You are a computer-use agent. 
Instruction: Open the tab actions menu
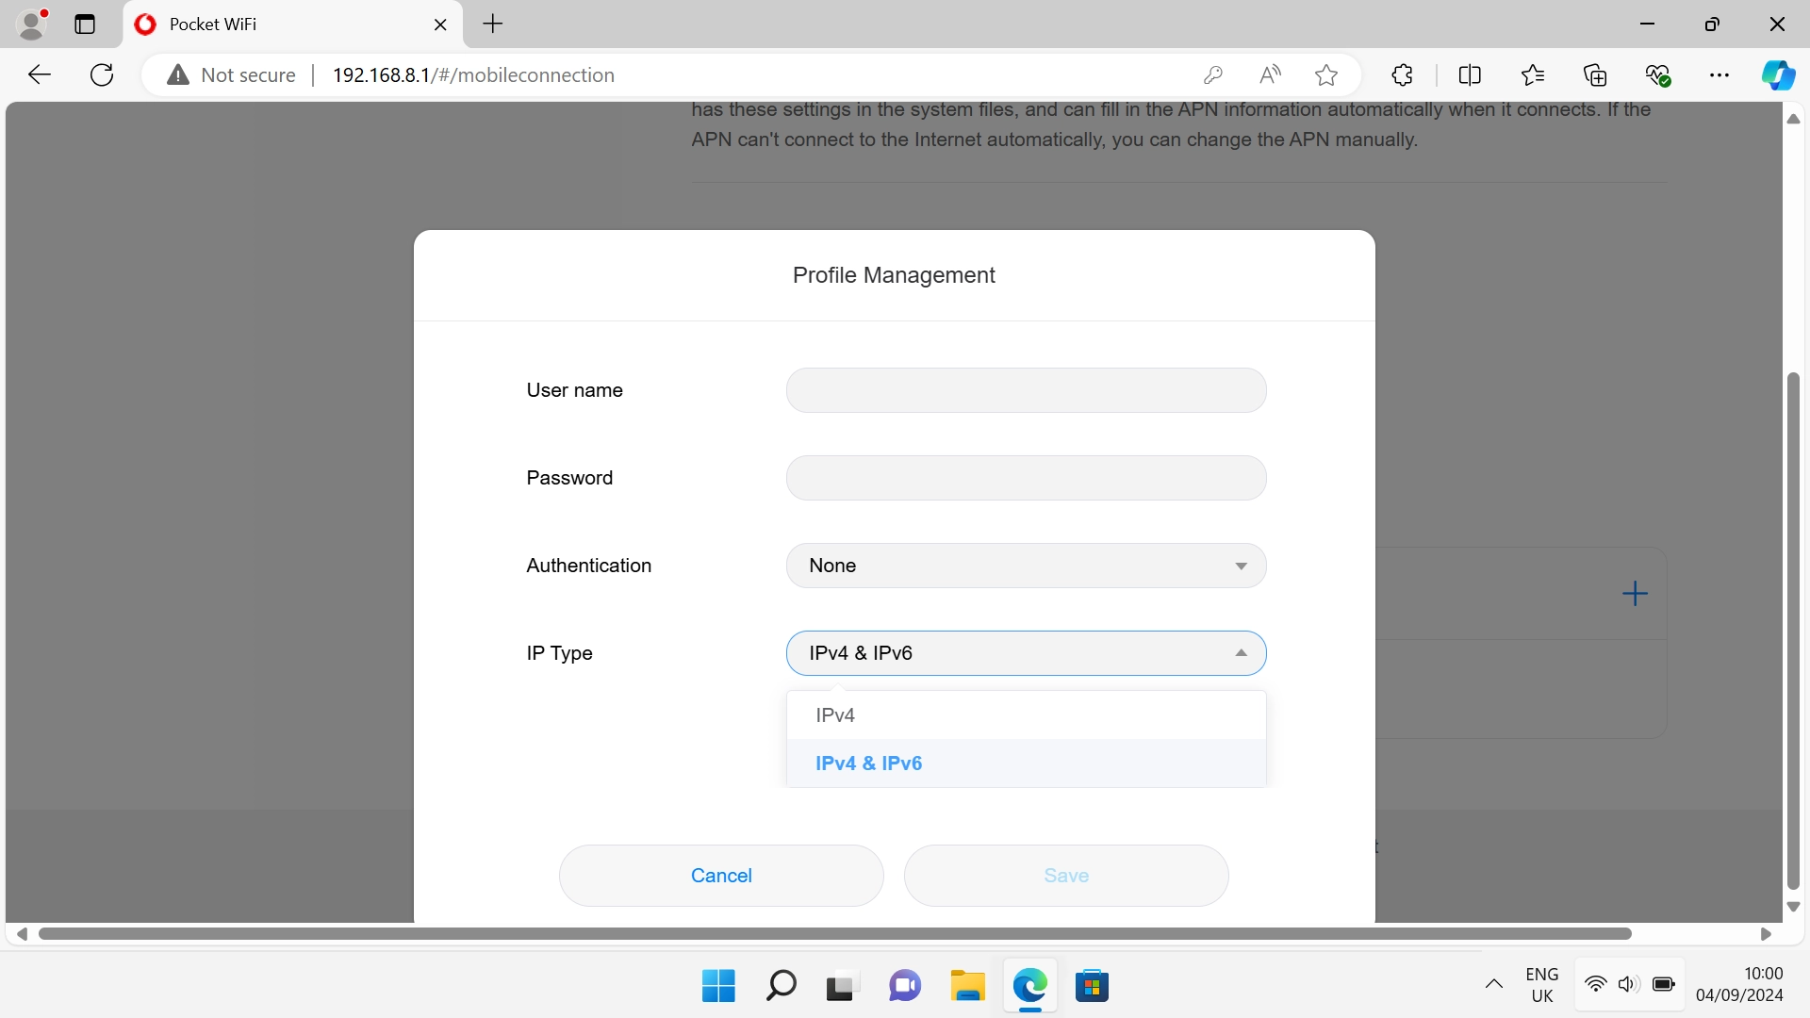point(85,25)
